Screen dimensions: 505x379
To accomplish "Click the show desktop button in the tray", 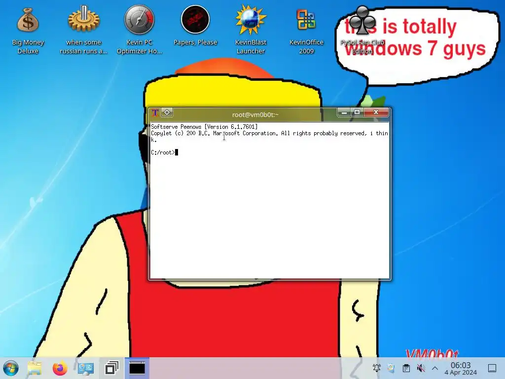I will tap(492, 368).
